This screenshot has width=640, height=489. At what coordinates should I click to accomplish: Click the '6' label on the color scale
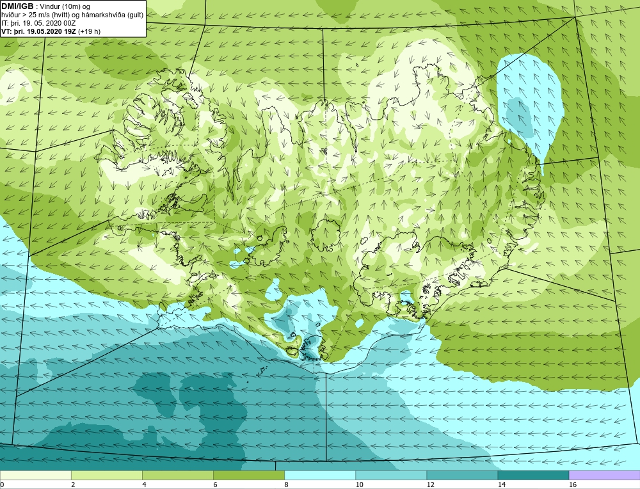coord(215,485)
